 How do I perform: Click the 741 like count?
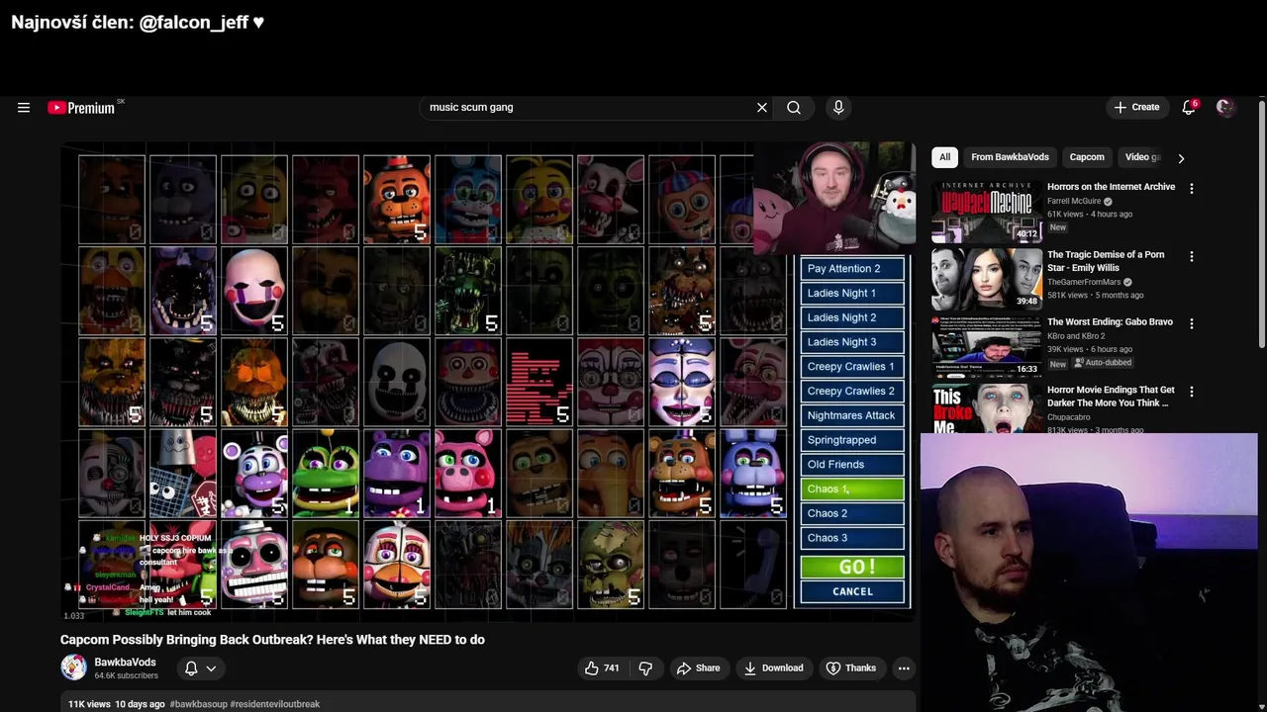pos(612,668)
